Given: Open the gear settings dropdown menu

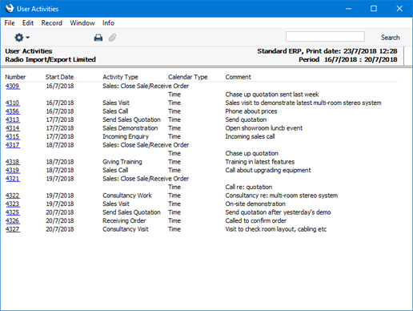Looking at the screenshot, I should pos(22,38).
